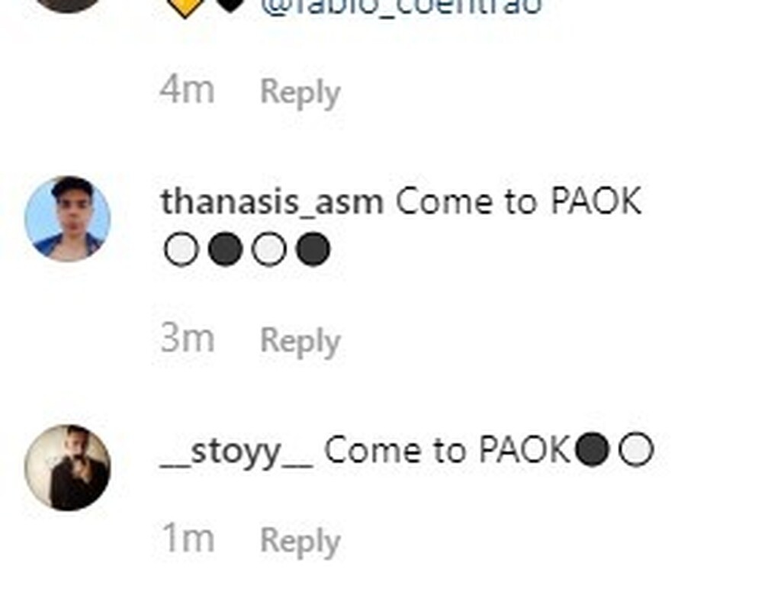Click white circle emoji in __stoyy__ comment
Image resolution: width=781 pixels, height=595 pixels.
636,449
